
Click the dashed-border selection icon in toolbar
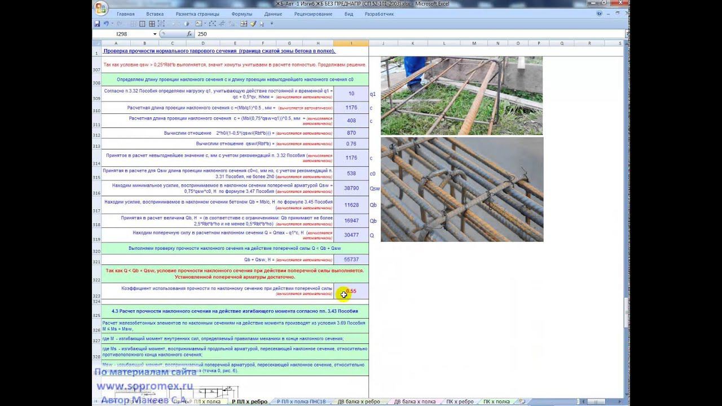click(x=161, y=24)
